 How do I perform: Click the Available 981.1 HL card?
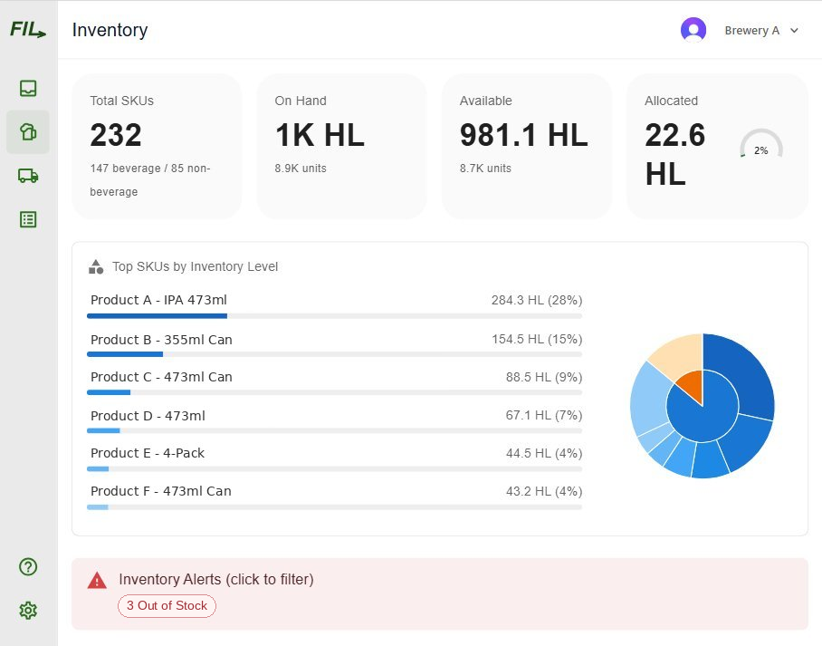(526, 146)
